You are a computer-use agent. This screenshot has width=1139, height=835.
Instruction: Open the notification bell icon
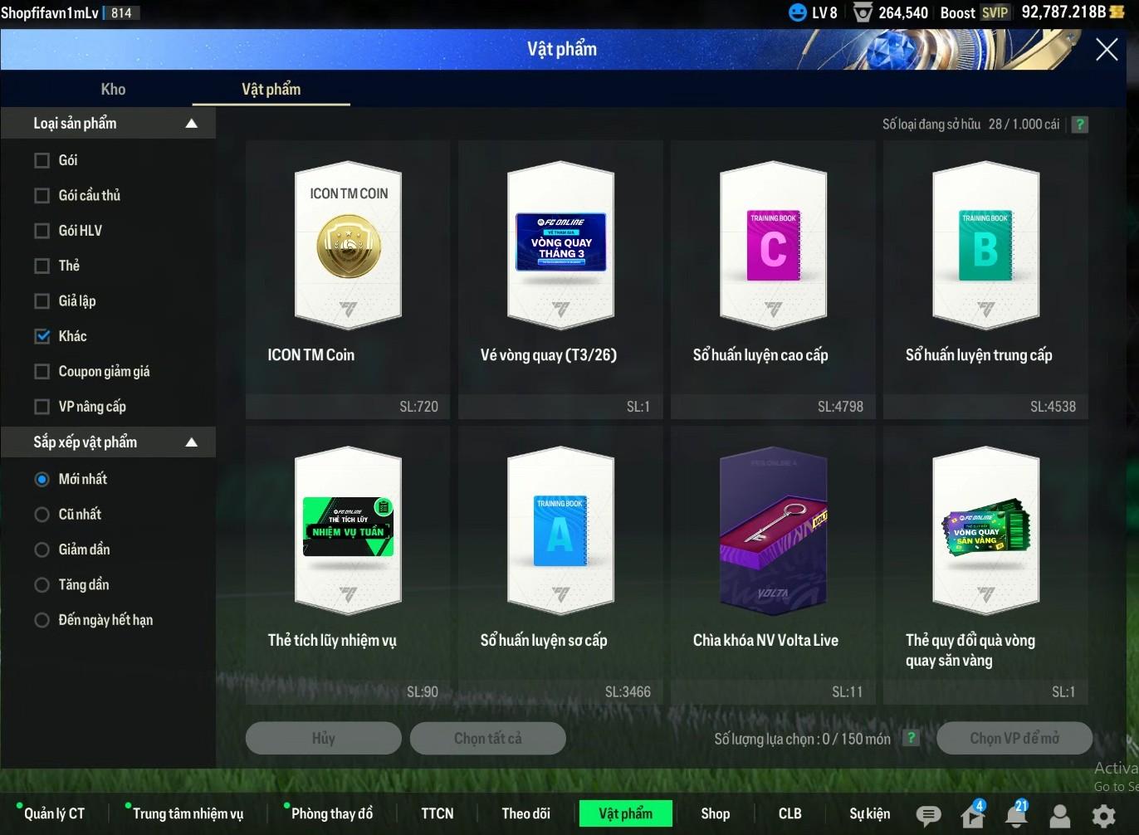[x=1016, y=815]
